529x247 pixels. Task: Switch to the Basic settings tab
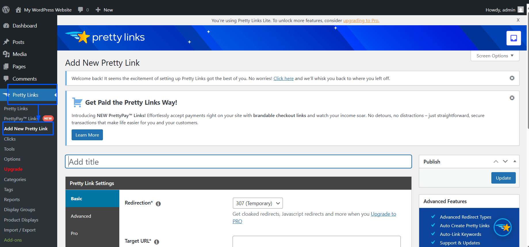pos(92,199)
